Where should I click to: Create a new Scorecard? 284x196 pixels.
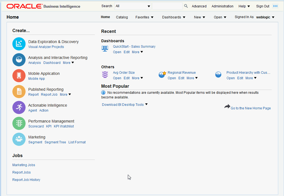[36, 126]
